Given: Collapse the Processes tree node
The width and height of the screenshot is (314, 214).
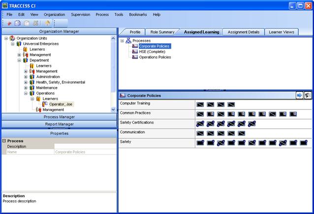Looking at the screenshot, I should pos(122,41).
